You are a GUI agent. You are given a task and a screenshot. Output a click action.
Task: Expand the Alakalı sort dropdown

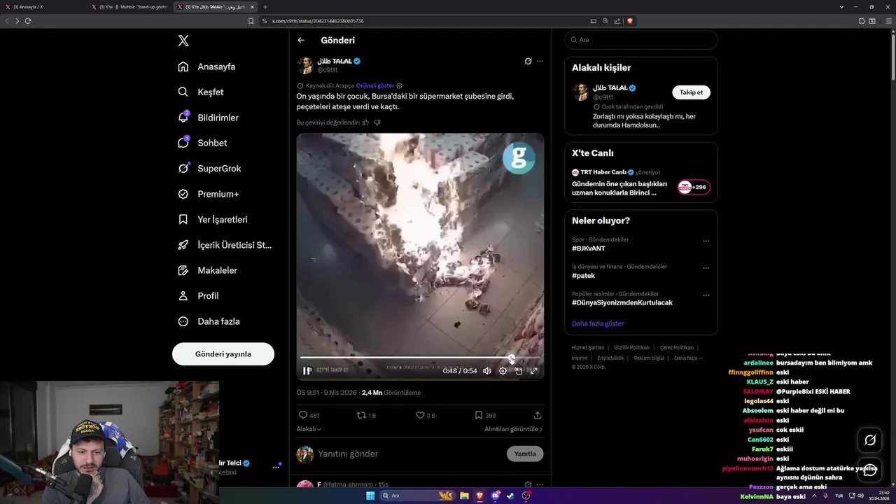coord(309,429)
